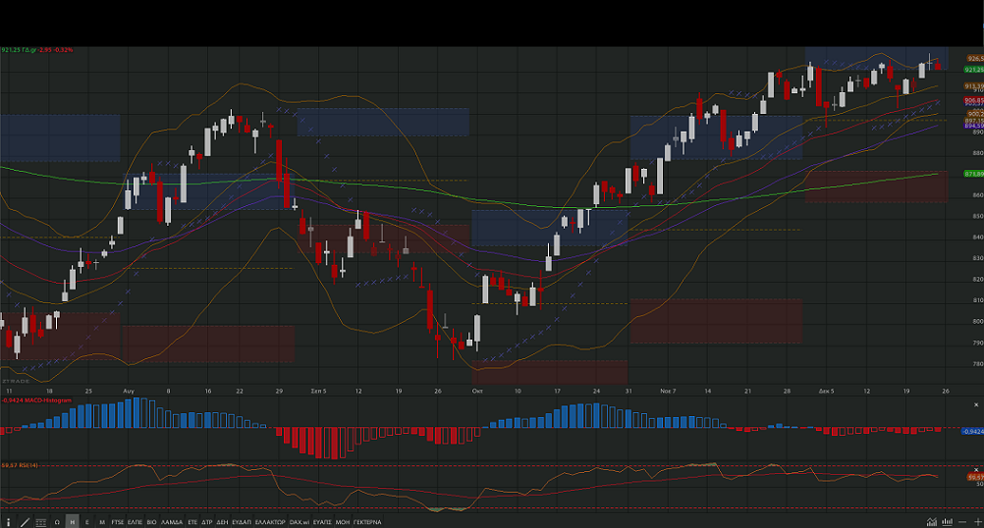Load the ΓΕΚΤΕΡΝΑ symbol
This screenshot has height=528, width=984.
[367, 522]
